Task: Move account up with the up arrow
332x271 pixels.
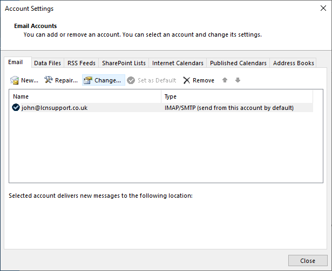Action: point(225,80)
